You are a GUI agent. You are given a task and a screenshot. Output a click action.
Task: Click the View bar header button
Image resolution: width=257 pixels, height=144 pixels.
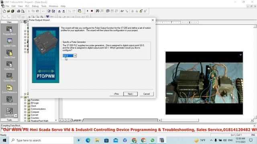[x=9, y=22]
